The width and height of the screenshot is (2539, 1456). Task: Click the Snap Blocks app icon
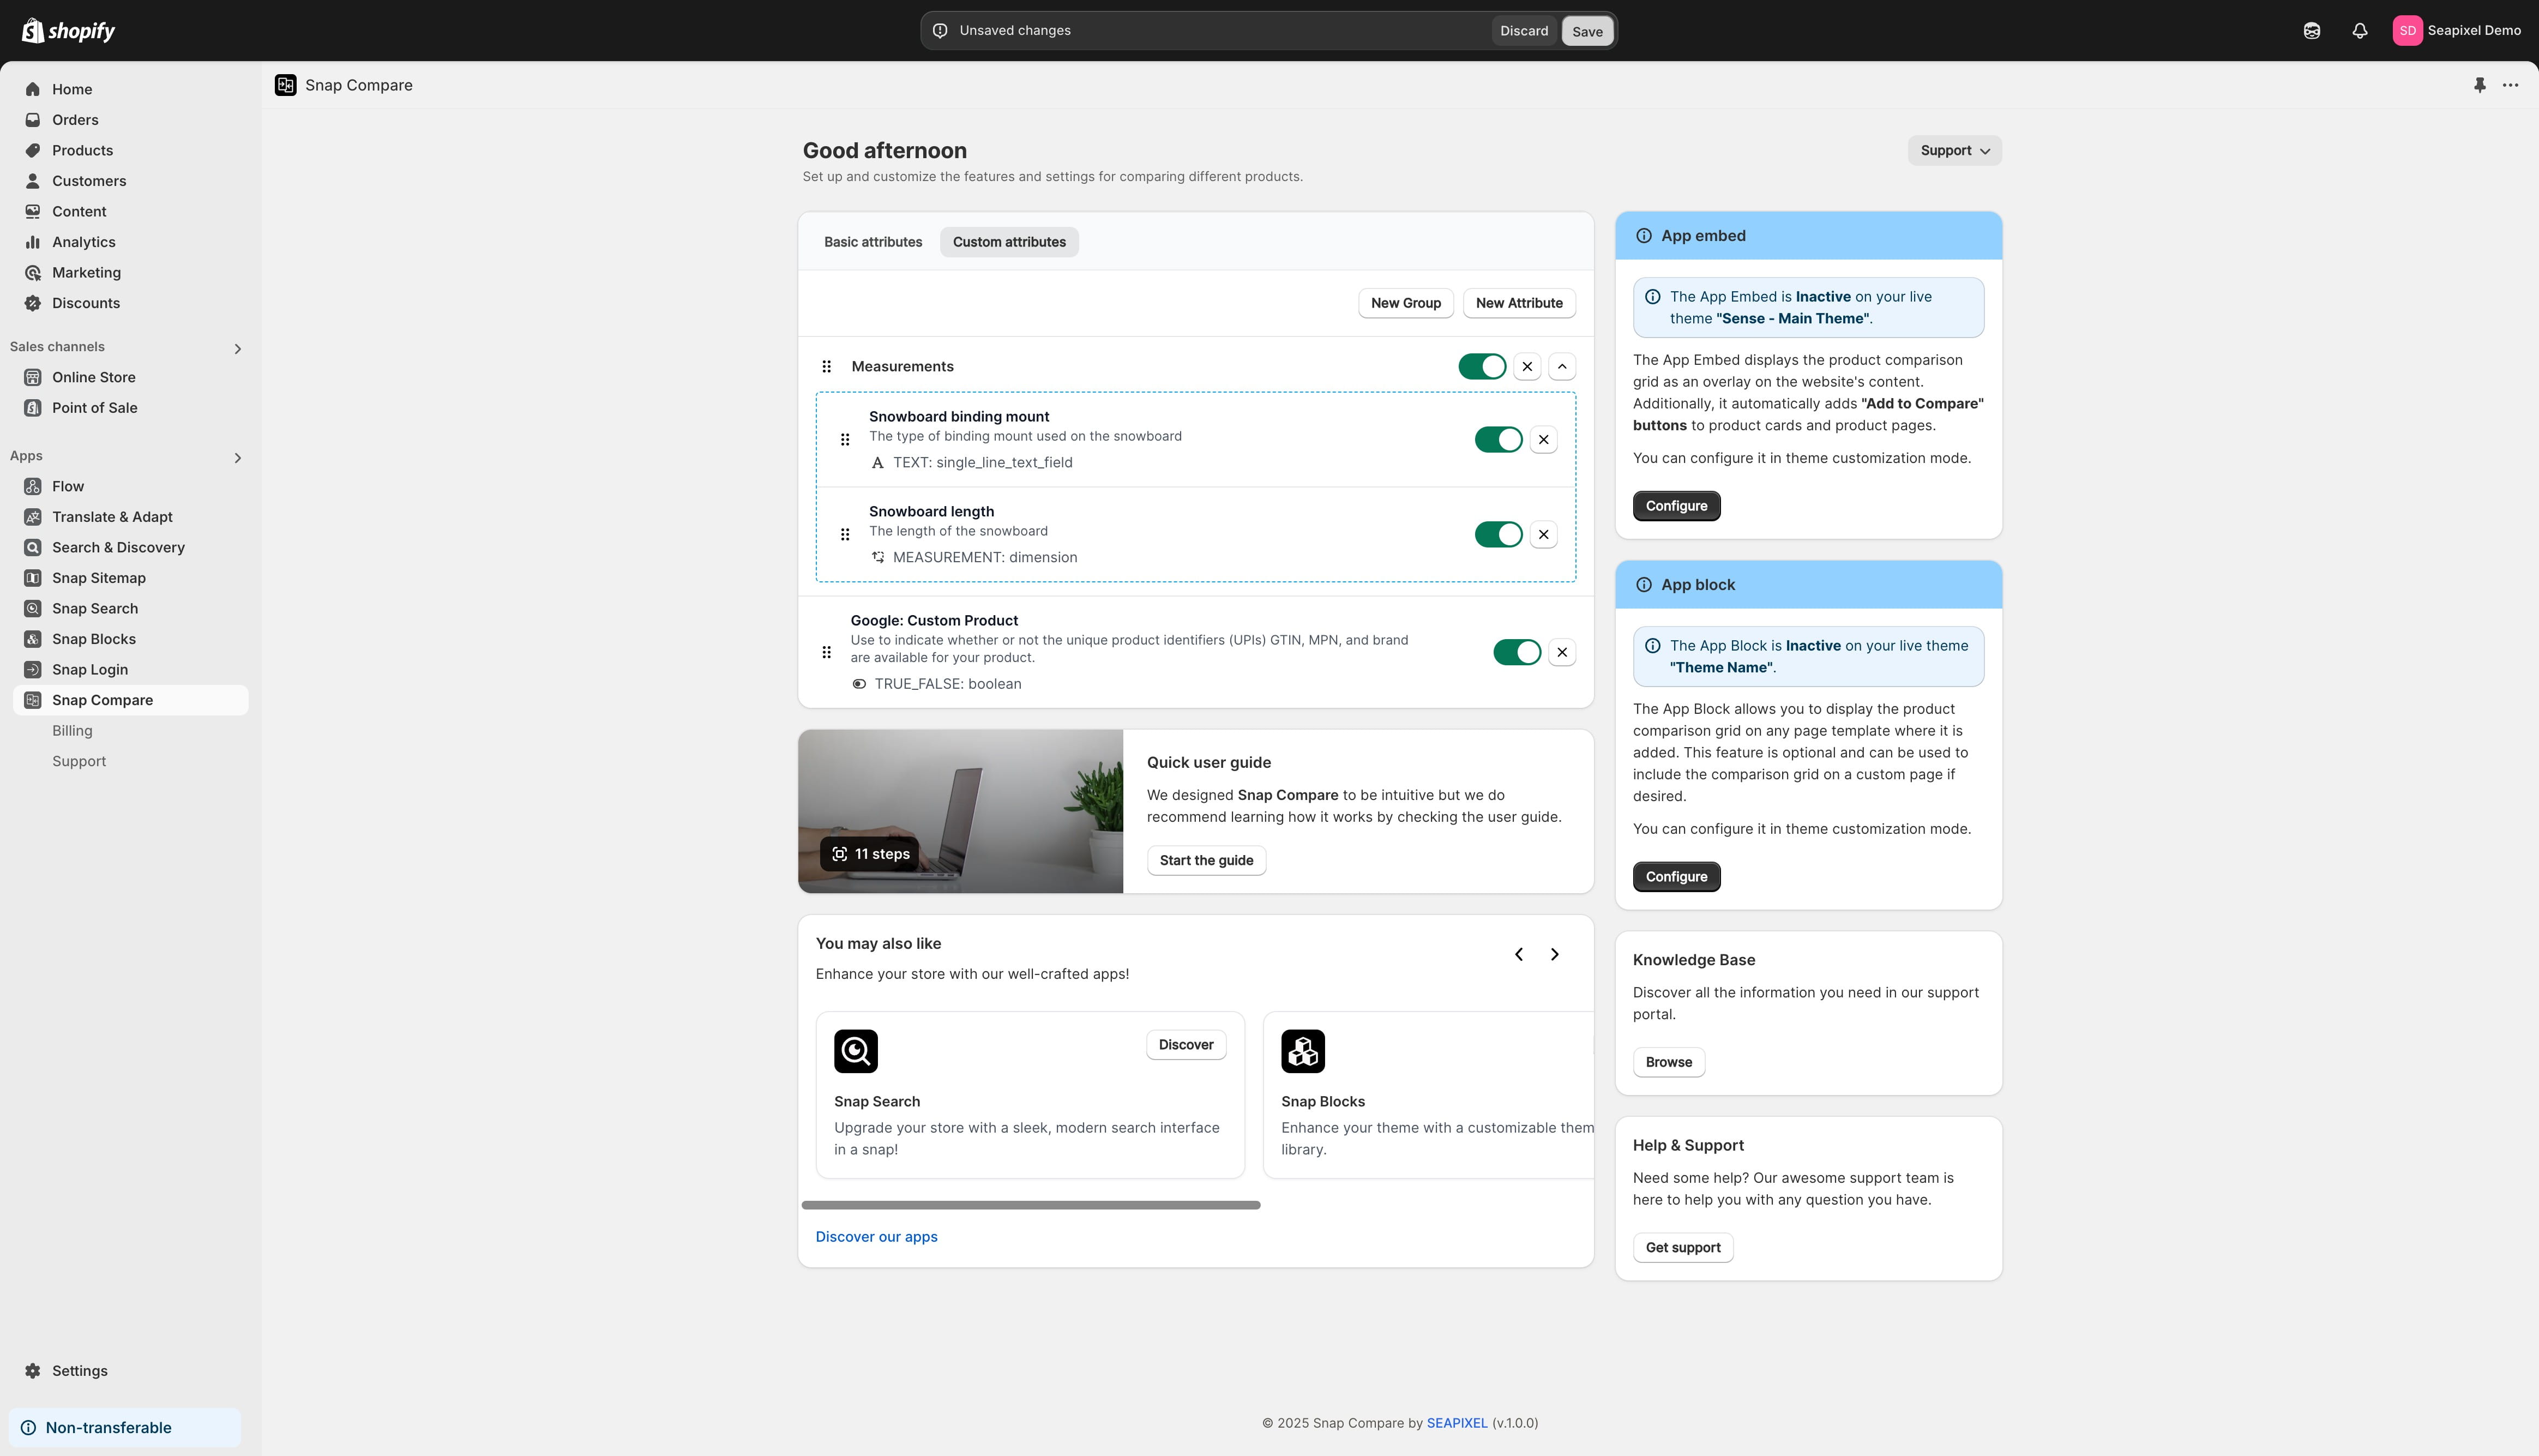(1302, 1051)
